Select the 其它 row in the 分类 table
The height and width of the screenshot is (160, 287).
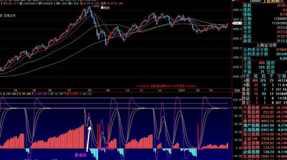pyautogui.click(x=265, y=103)
